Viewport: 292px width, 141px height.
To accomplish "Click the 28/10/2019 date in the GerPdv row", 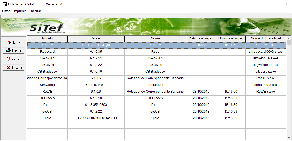I will (201, 45).
